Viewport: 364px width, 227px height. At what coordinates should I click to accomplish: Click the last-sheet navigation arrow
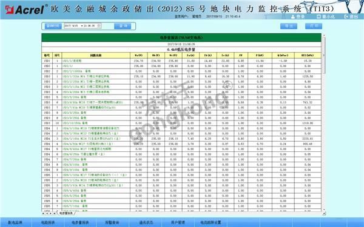(x=54, y=213)
